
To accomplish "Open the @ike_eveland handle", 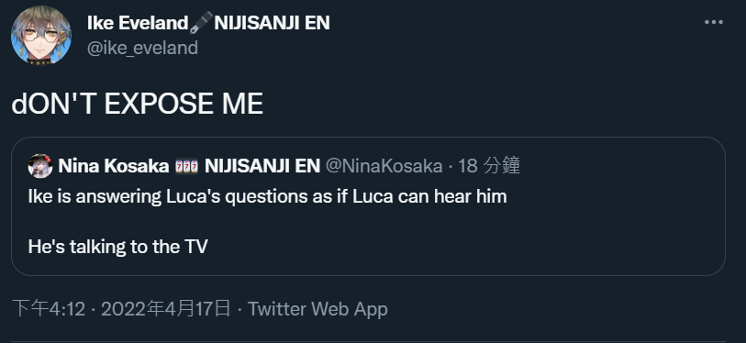I will pyautogui.click(x=142, y=48).
